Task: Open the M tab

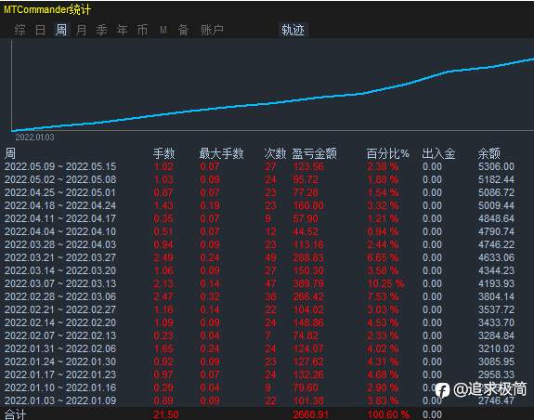Action: pos(163,30)
